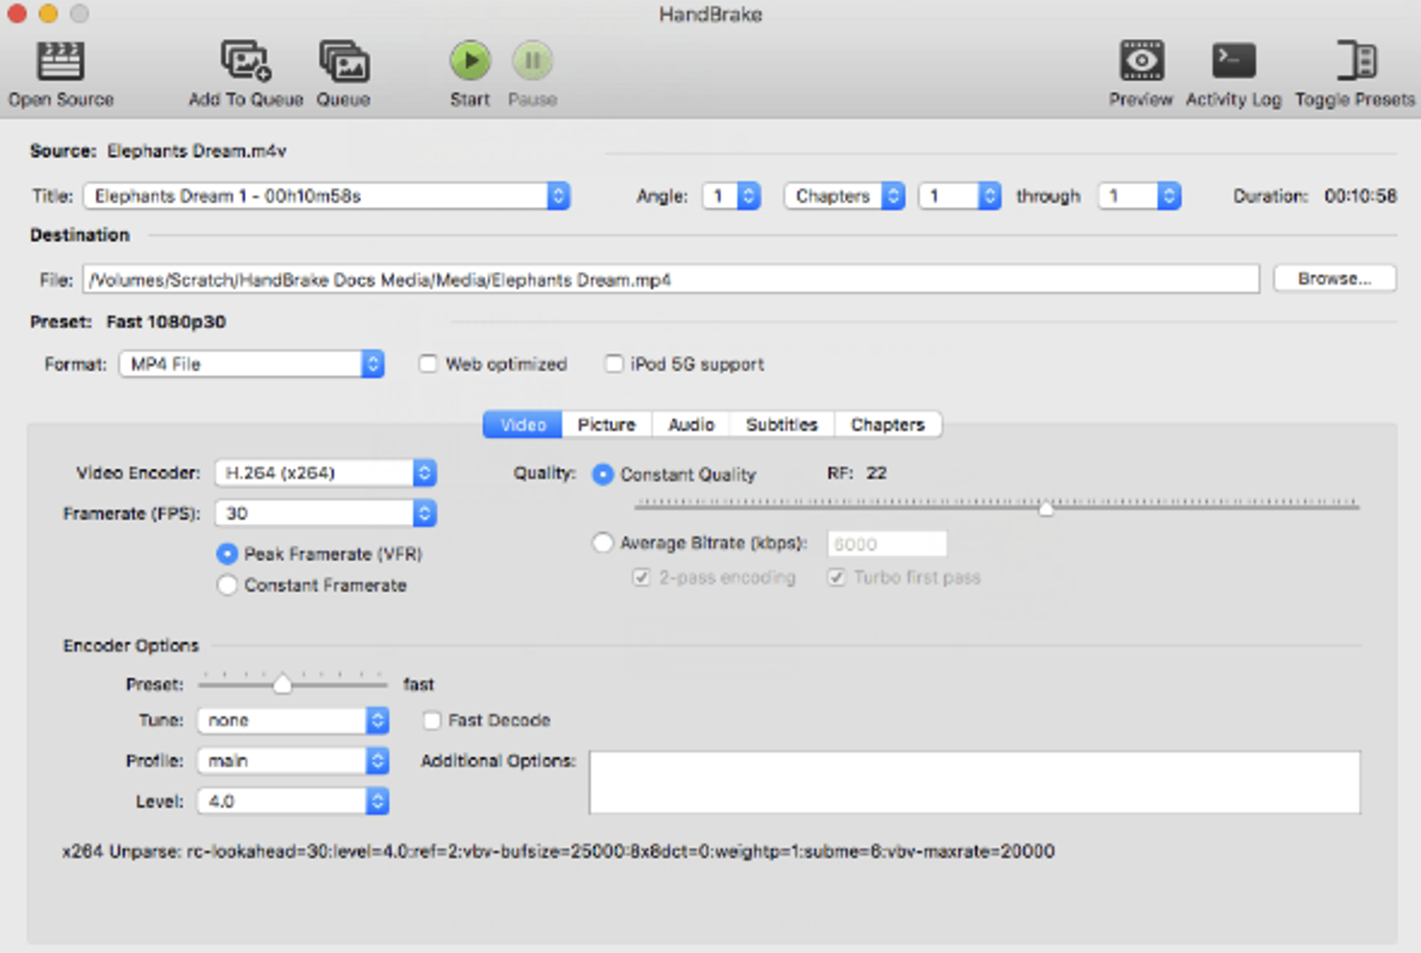Screen dimensions: 1421x953
Task: Click the RF quality slider handle
Action: point(1046,508)
